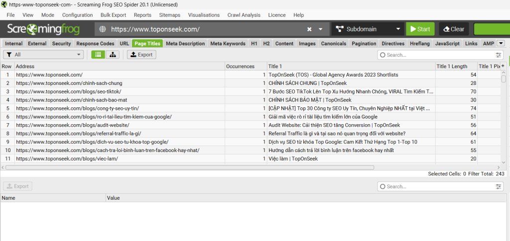Switch to the Meta Description tab
The width and height of the screenshot is (510, 241).
185,44
